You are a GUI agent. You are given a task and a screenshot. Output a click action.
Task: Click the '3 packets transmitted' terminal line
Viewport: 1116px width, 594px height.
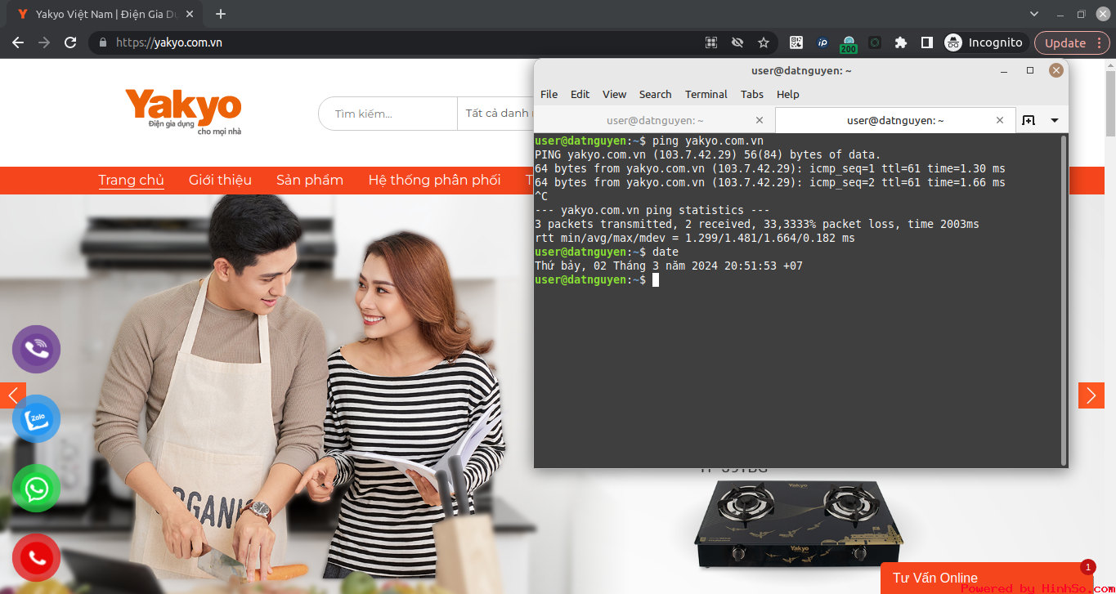tap(757, 224)
